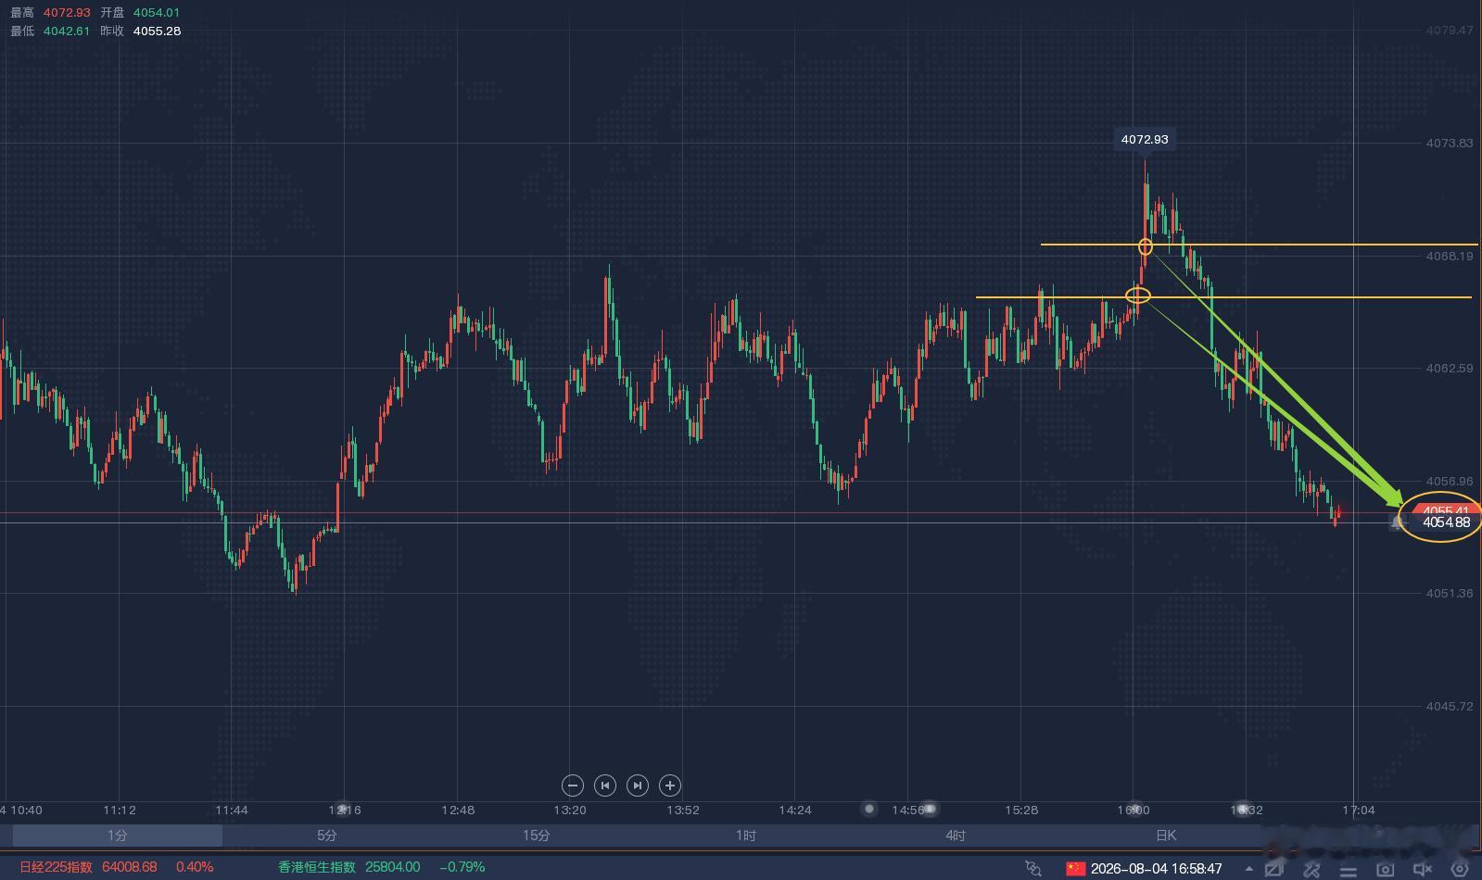Click the connection plug status icon

[x=1033, y=868]
